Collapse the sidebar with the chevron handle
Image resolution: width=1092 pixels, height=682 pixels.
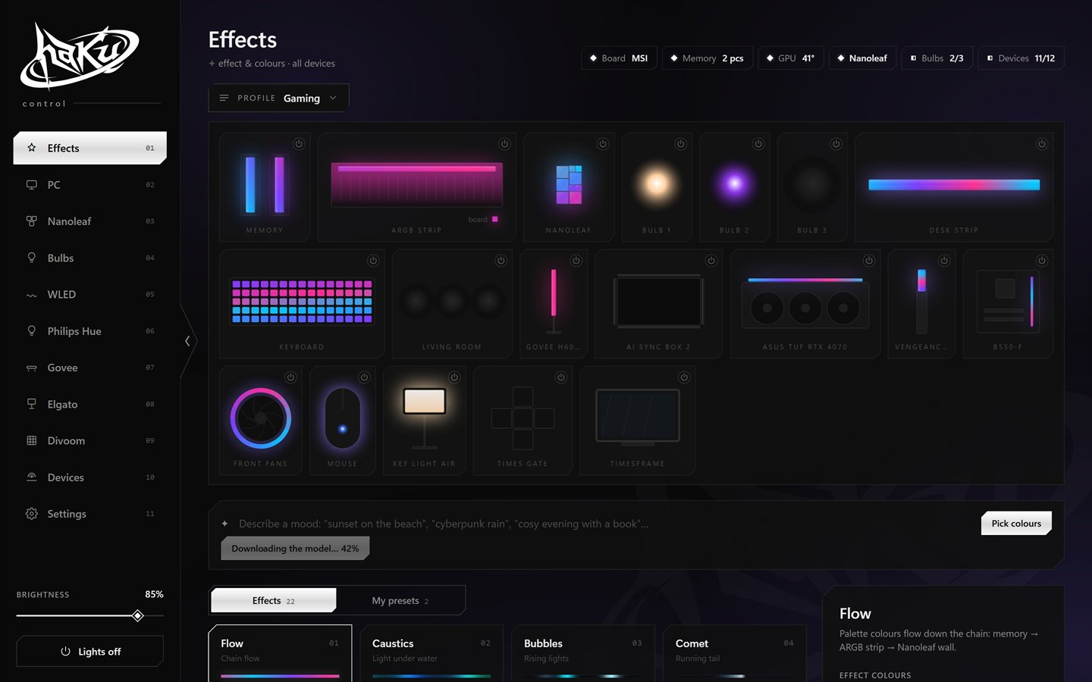(x=187, y=341)
